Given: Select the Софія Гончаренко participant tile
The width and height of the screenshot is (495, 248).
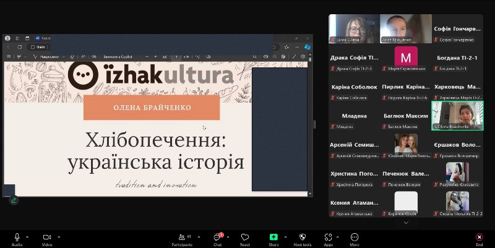Looking at the screenshot, I should (x=457, y=28).
